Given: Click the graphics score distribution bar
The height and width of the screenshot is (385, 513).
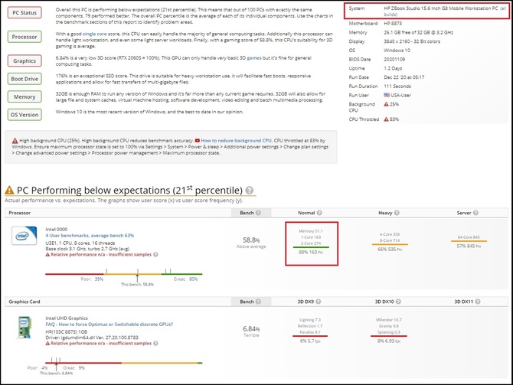Looking at the screenshot, I should 124,363.
